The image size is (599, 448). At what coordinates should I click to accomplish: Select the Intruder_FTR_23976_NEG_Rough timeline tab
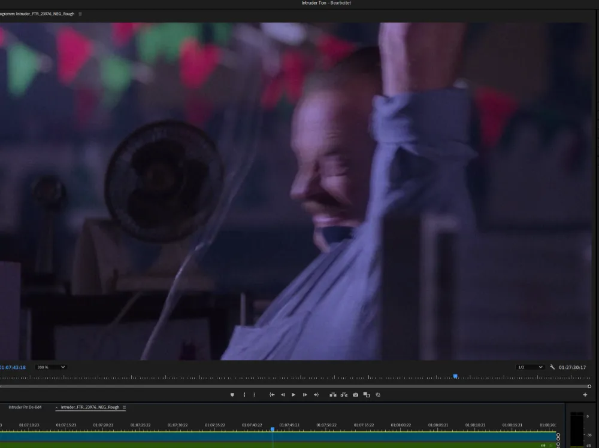[x=90, y=407]
